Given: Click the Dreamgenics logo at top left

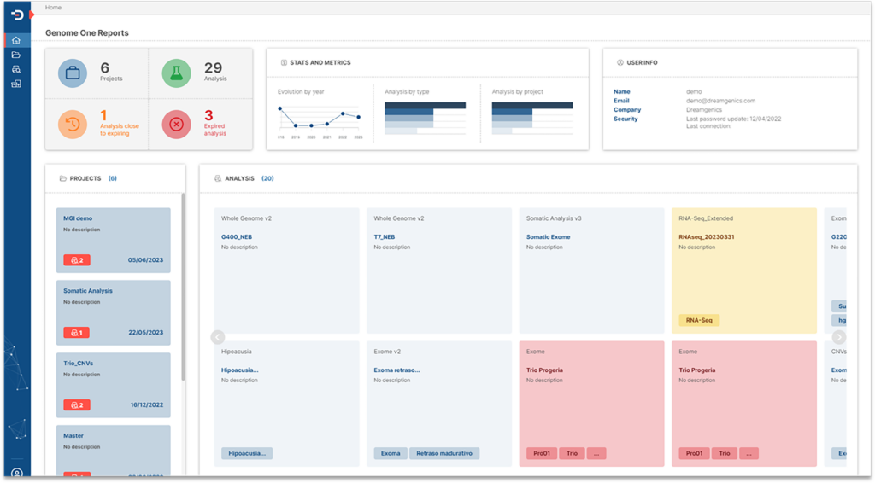Looking at the screenshot, I should 17,15.
